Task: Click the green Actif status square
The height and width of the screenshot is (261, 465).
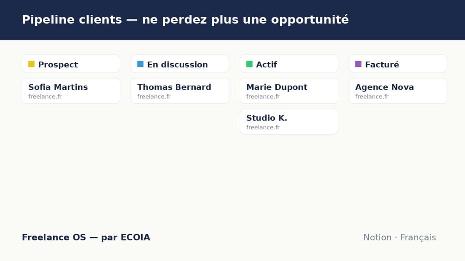Action: click(249, 64)
